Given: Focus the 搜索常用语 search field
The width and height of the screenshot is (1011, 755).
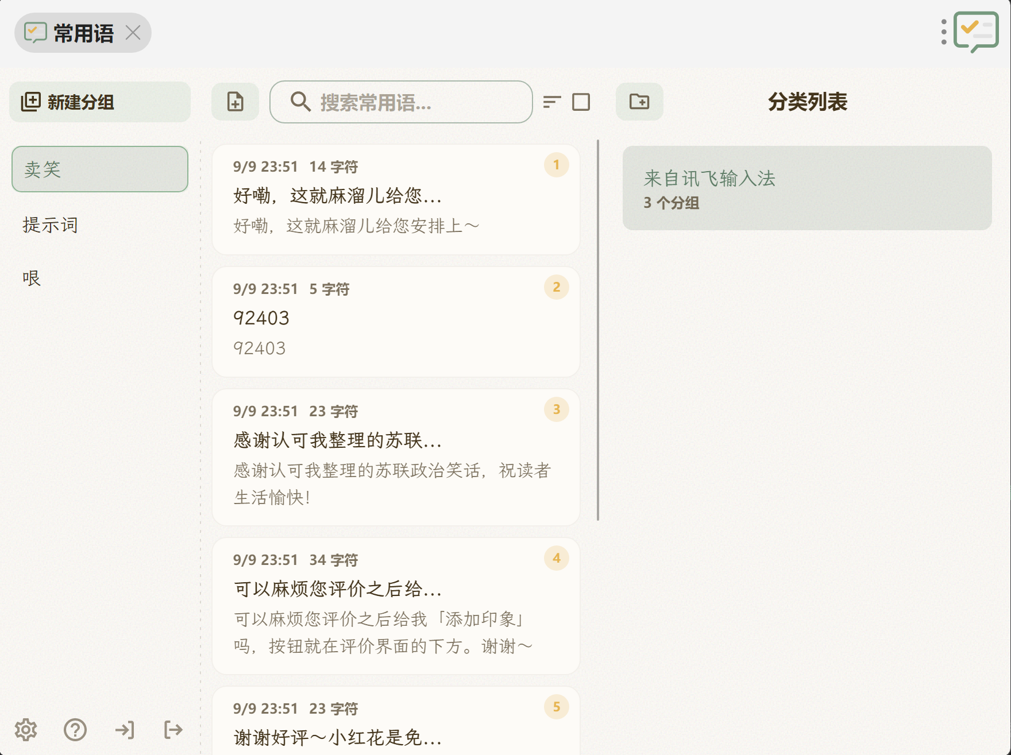Looking at the screenshot, I should point(401,102).
